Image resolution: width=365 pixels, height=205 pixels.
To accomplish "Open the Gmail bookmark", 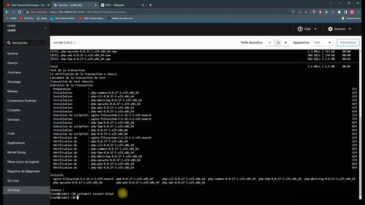I will pos(11,18).
